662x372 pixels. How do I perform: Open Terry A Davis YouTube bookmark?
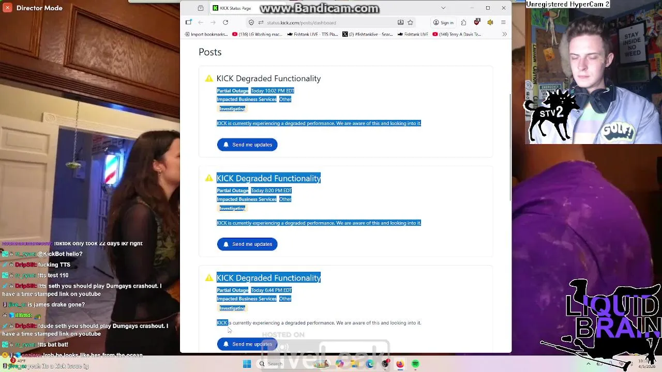pos(457,34)
